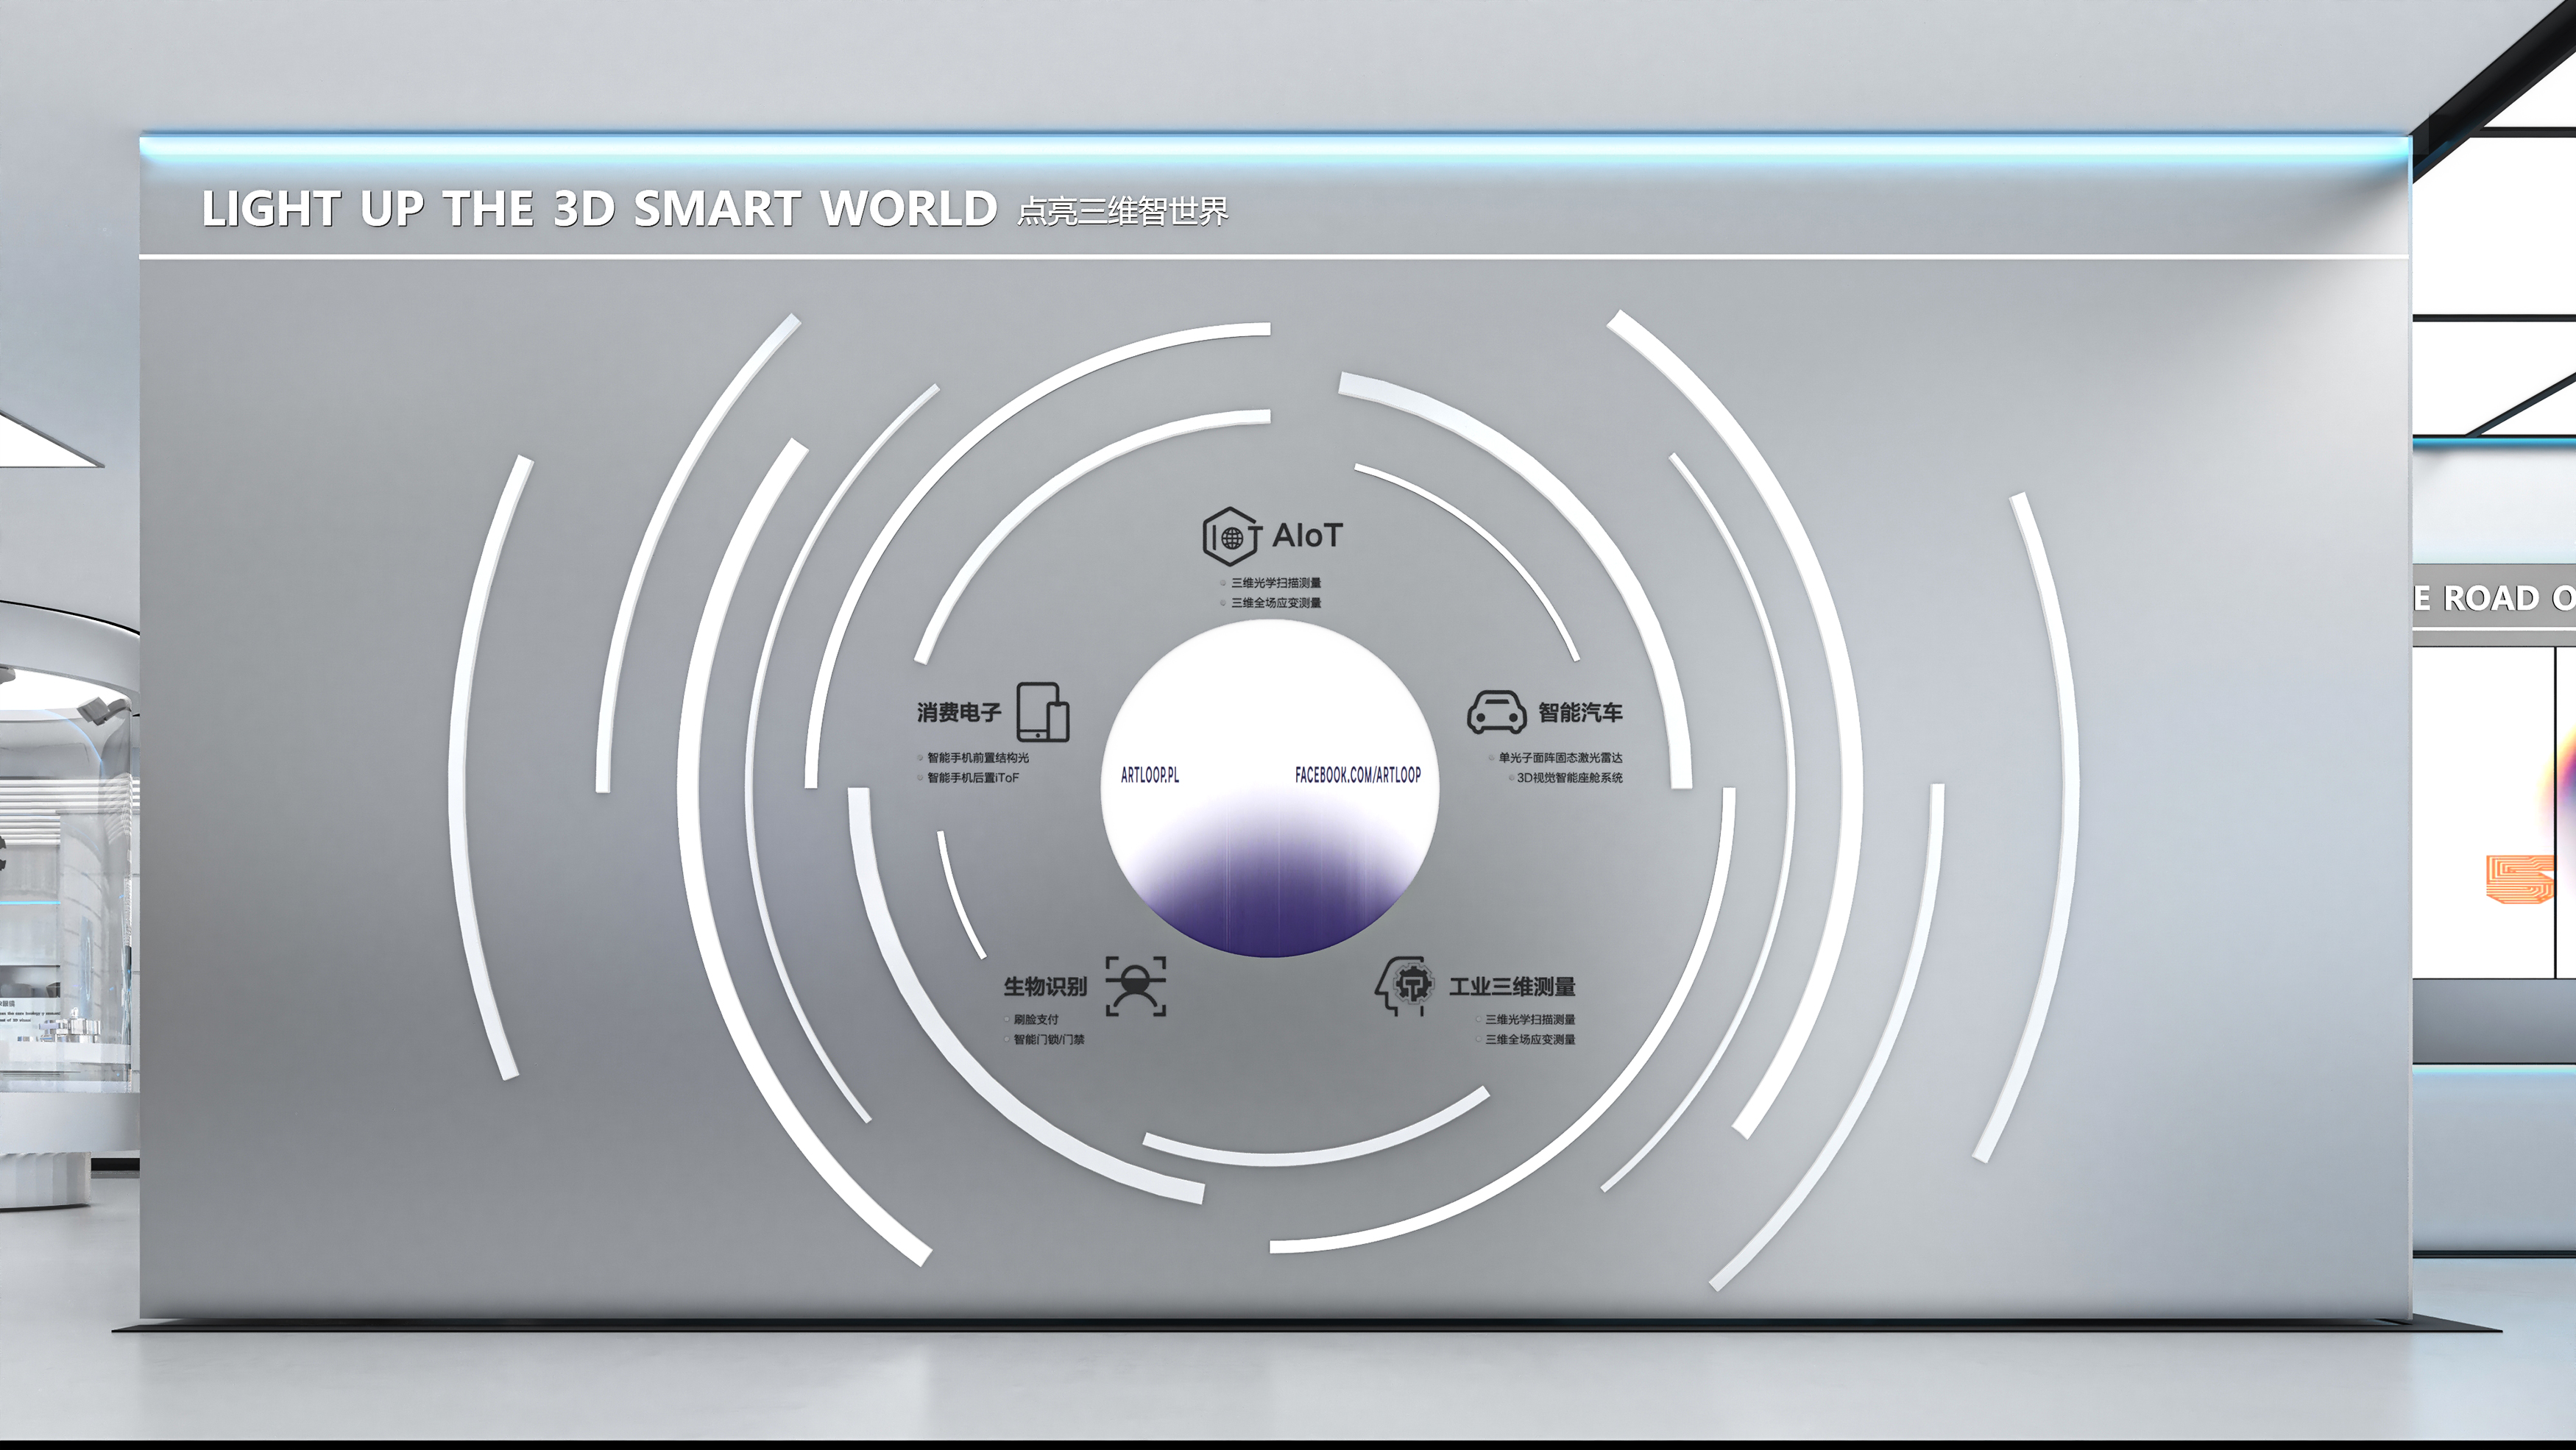
Task: Click the 生物识别 heading label
Action: (1044, 987)
